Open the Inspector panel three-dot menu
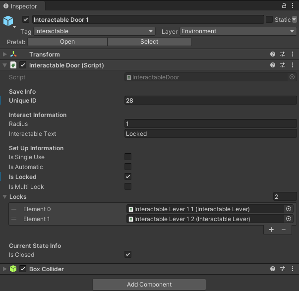Viewport: 299px width, 291px height. pos(293,5)
